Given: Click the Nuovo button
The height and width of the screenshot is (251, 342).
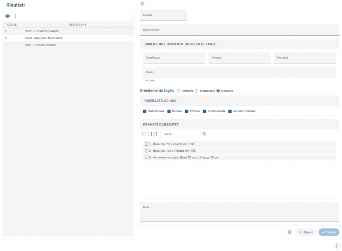Looking at the screenshot, I should pos(306,232).
